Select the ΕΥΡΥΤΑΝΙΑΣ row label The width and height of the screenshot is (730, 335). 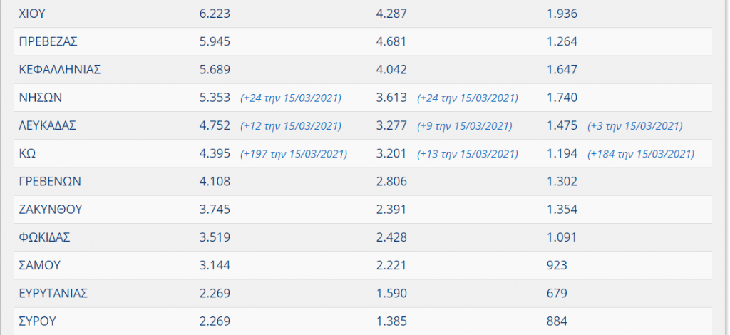click(53, 293)
